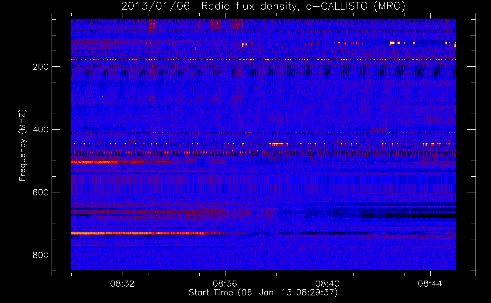Image resolution: width=491 pixels, height=303 pixels.
Task: Click the 08:32 time tick label
Action: (x=122, y=284)
